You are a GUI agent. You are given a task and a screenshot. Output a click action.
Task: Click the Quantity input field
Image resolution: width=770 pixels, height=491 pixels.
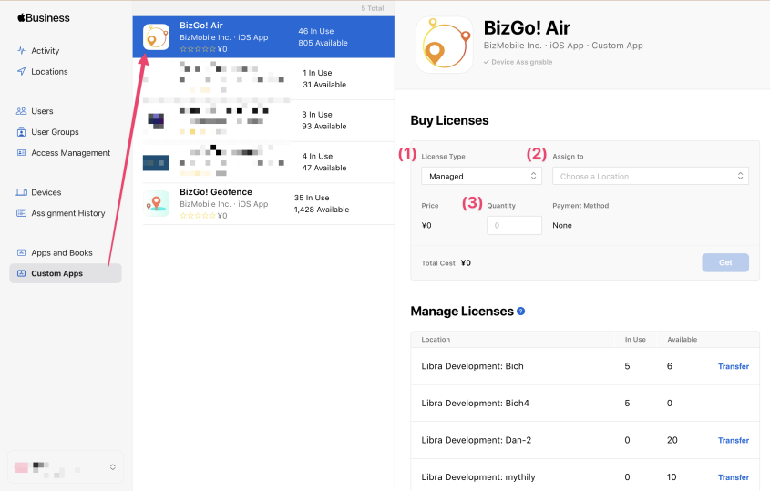tap(514, 225)
